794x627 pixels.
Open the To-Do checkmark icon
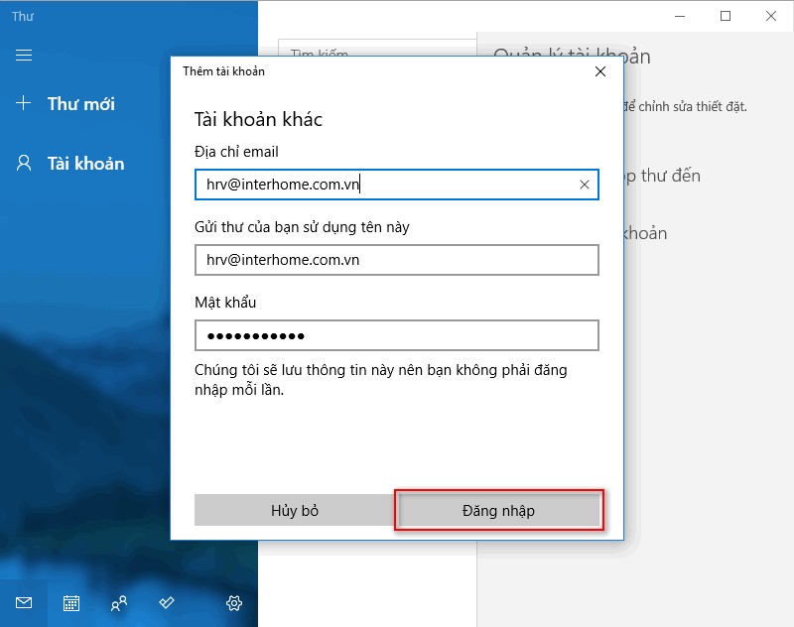[x=167, y=602]
